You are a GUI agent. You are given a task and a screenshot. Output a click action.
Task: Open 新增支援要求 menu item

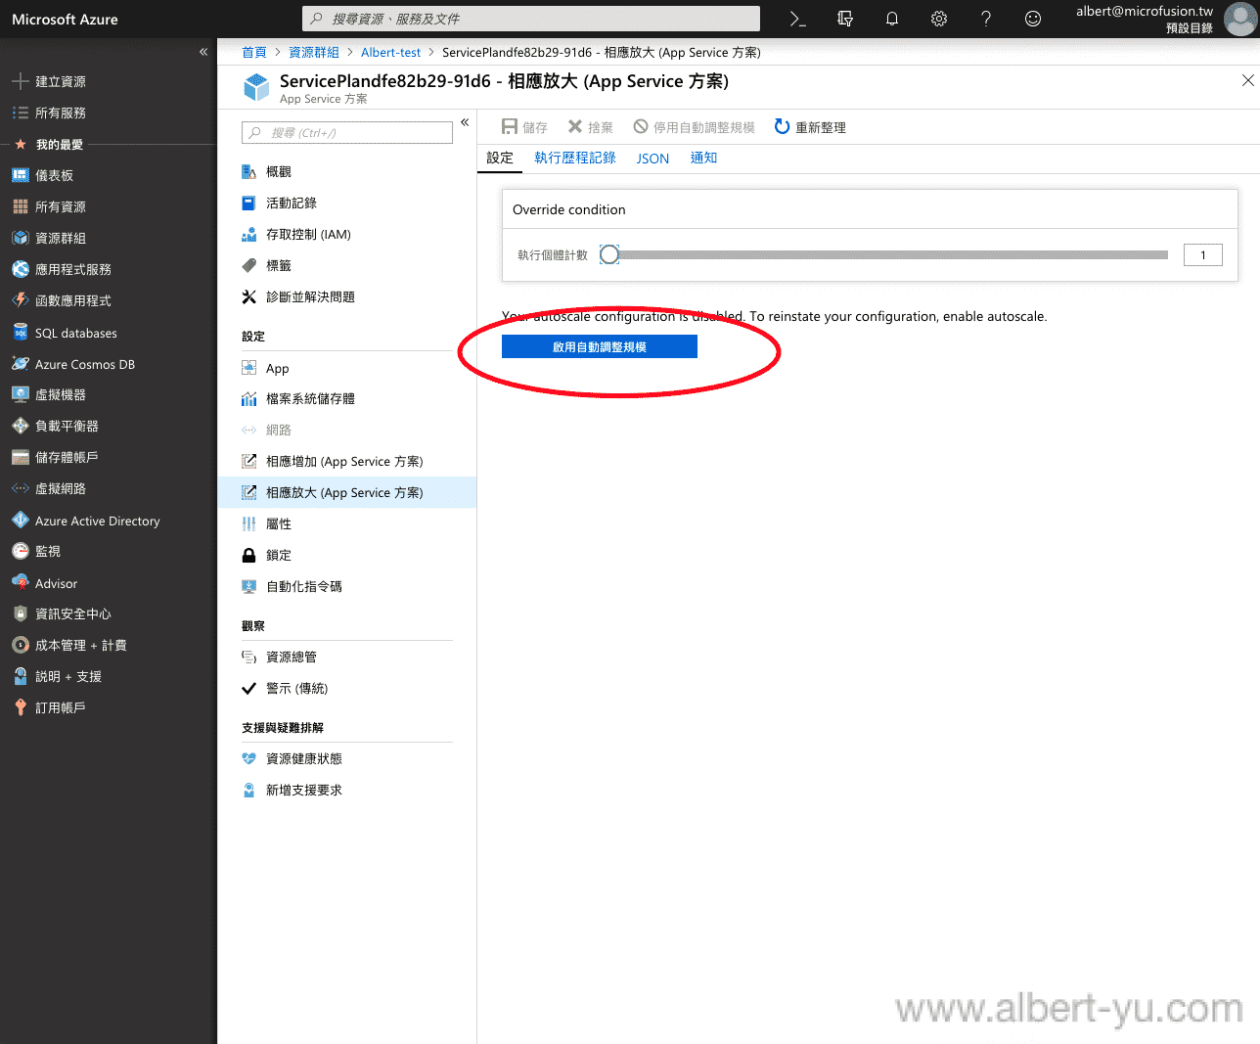(x=347, y=790)
